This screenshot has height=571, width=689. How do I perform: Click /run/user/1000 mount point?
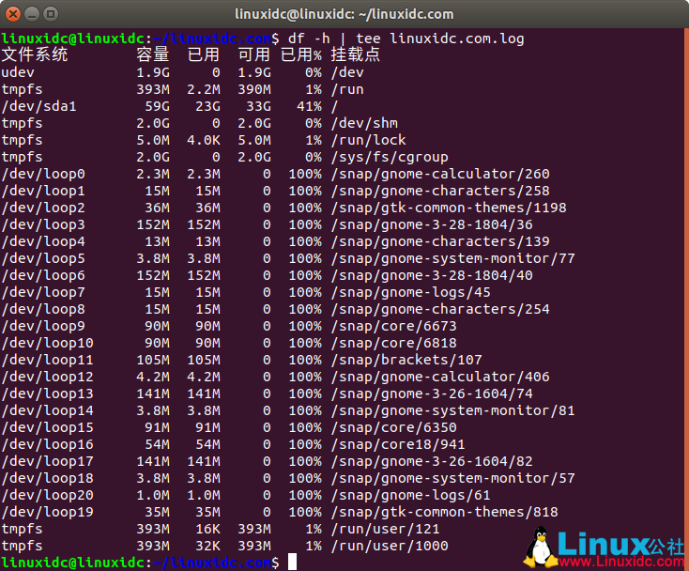point(390,546)
